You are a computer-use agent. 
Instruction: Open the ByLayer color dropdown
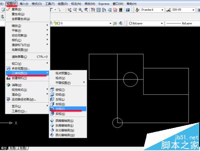point(162,24)
